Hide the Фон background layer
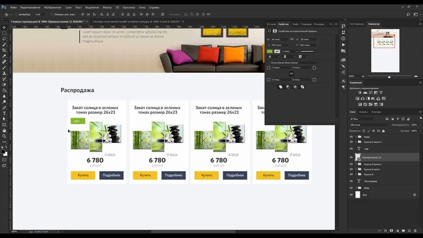The height and width of the screenshot is (238, 423). pyautogui.click(x=351, y=194)
